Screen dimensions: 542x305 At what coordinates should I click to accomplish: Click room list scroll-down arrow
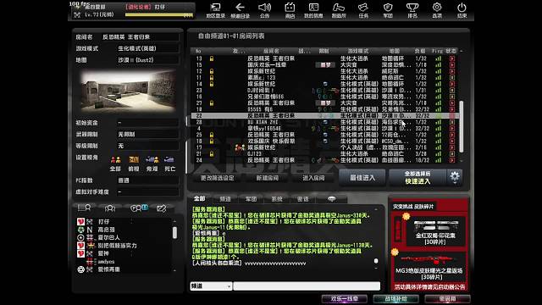(461, 161)
